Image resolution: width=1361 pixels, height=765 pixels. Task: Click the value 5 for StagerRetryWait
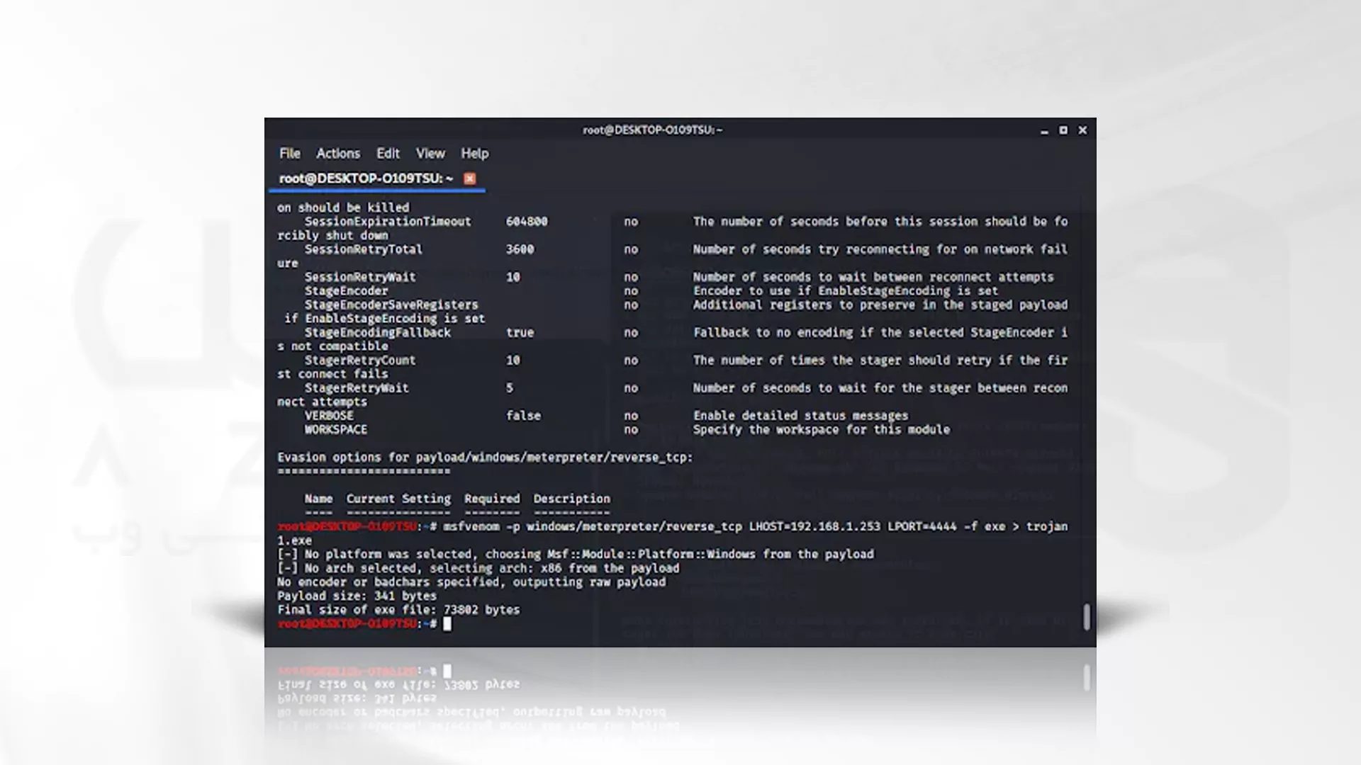(x=510, y=388)
